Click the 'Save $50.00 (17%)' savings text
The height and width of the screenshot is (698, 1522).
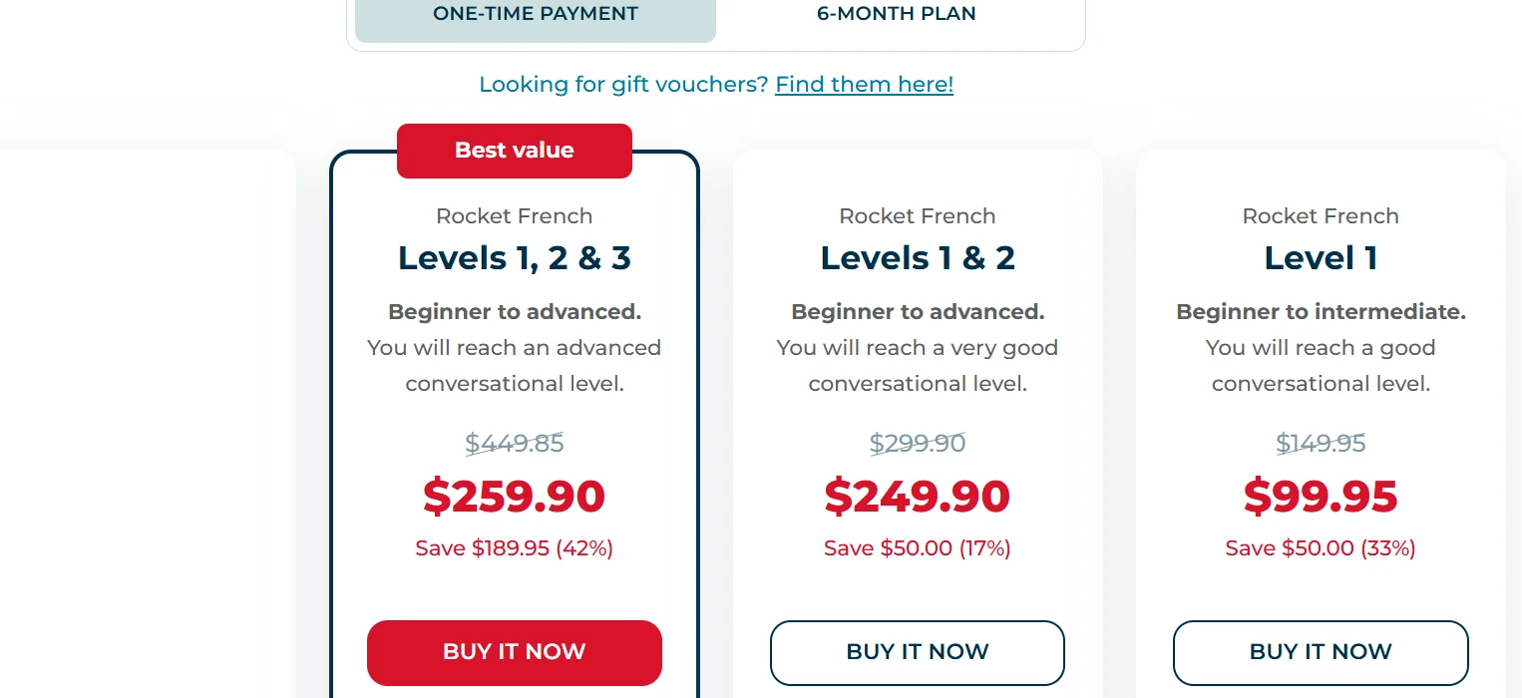917,548
